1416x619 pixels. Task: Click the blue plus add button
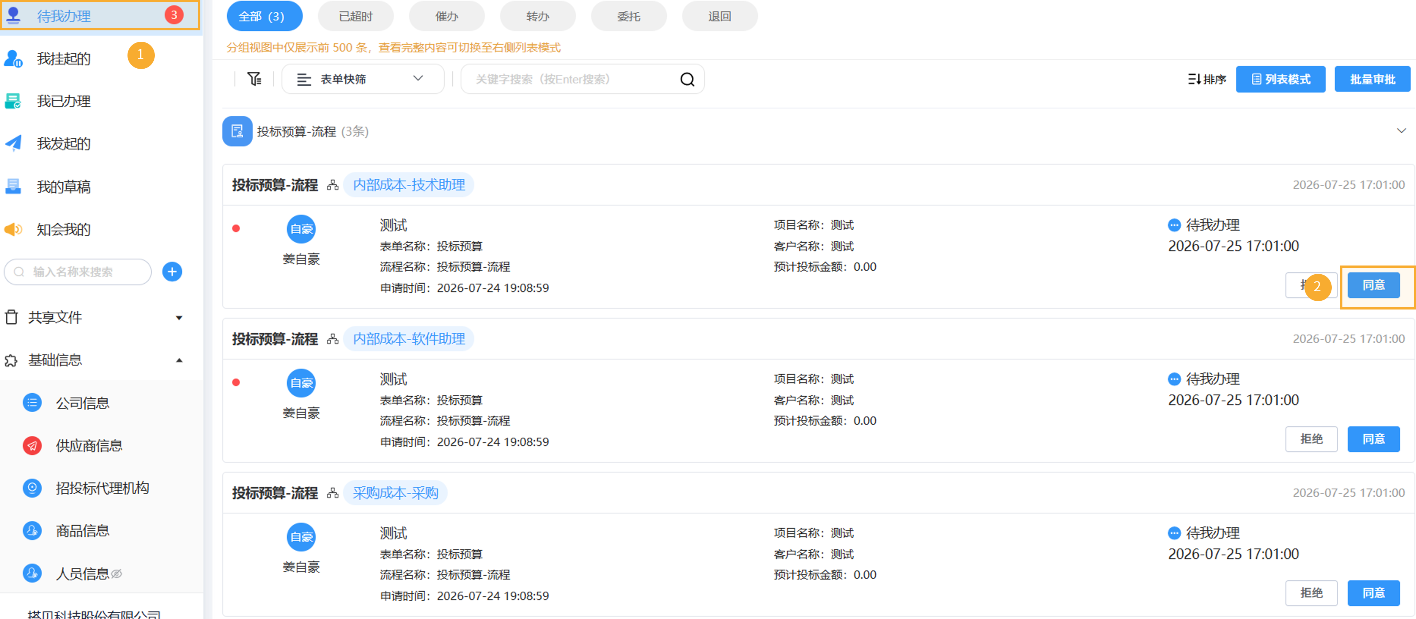(172, 272)
